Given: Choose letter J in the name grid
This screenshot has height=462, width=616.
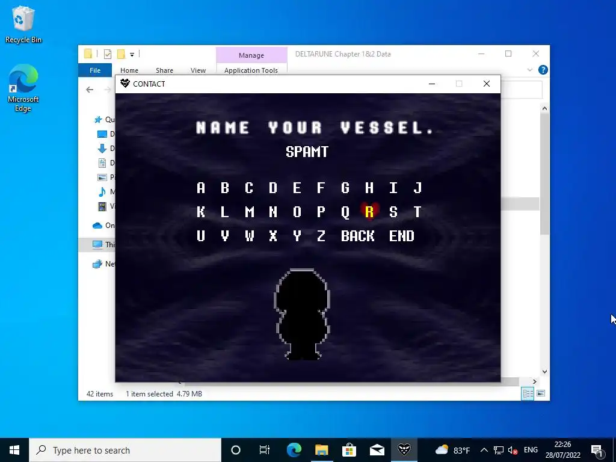Looking at the screenshot, I should (x=417, y=188).
